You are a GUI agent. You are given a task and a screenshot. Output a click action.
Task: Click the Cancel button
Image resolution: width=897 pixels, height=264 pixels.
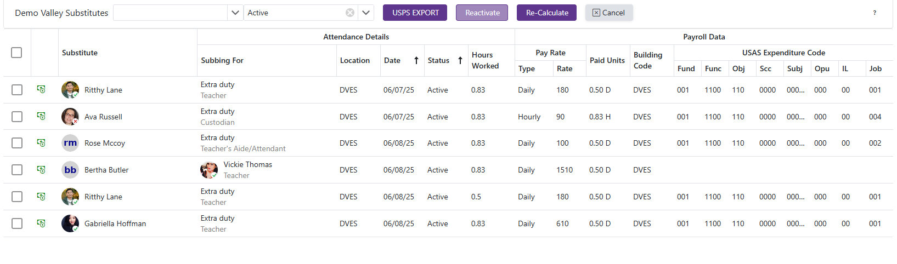[608, 13]
